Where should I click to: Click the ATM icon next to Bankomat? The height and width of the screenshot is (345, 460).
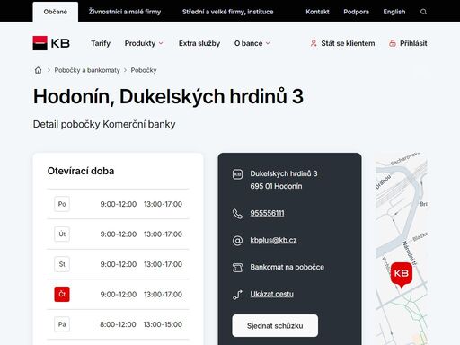point(237,267)
